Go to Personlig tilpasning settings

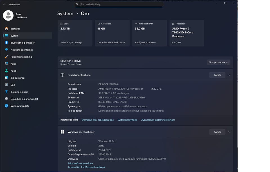(x=28, y=57)
